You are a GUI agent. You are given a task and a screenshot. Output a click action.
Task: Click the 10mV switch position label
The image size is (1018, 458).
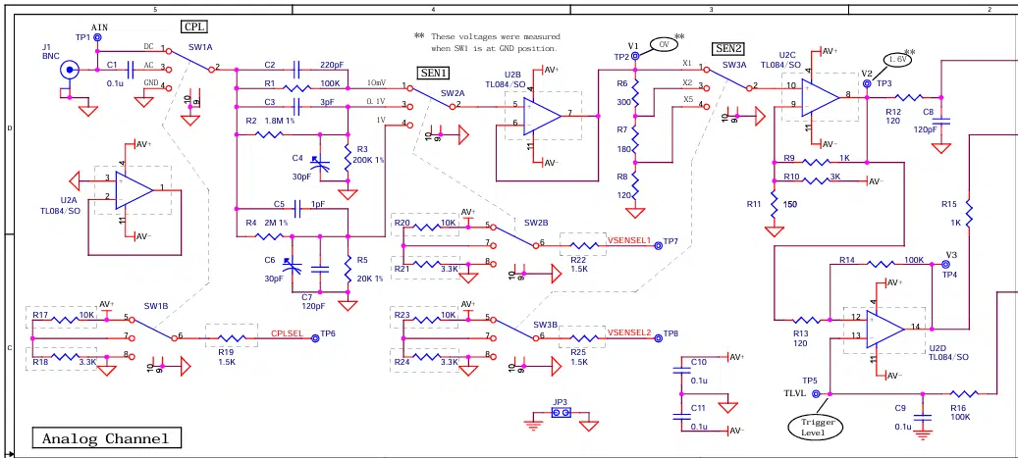(377, 83)
